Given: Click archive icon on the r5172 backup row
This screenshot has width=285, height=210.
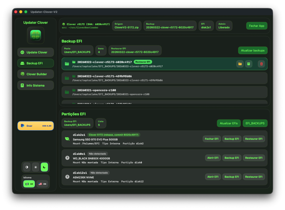Looking at the screenshot, I should [x=249, y=64].
